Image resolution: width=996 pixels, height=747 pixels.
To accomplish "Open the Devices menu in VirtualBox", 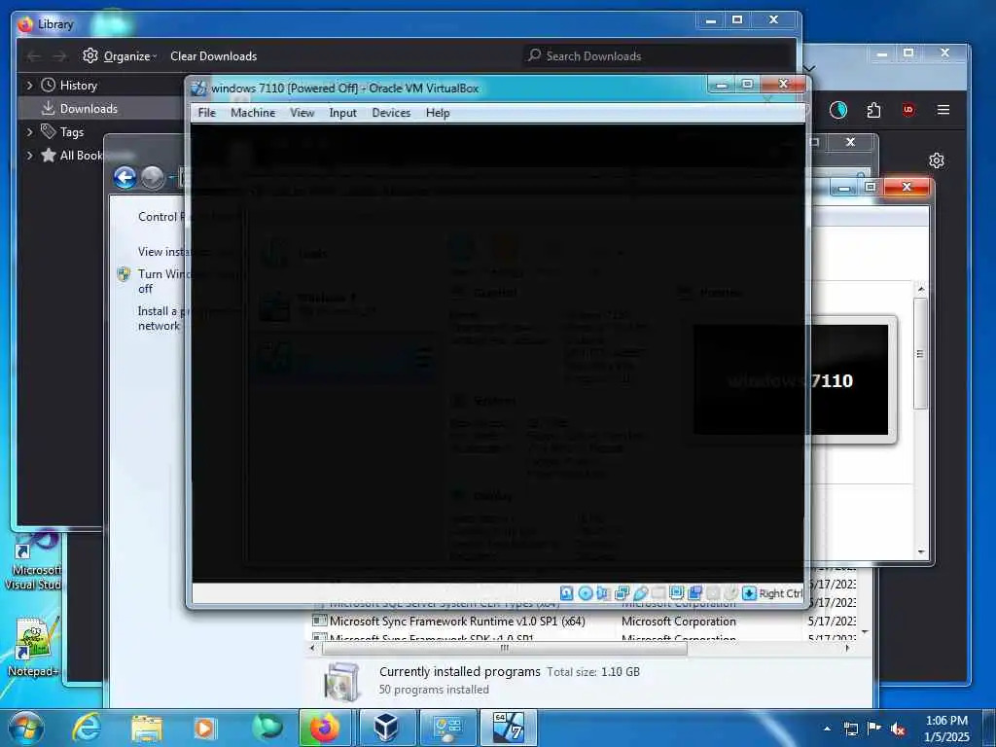I will (x=391, y=113).
